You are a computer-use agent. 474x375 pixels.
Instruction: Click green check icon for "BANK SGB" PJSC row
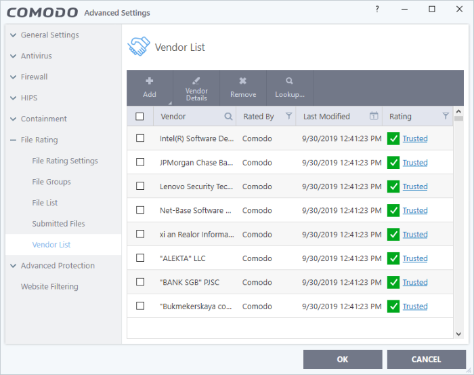(x=393, y=282)
